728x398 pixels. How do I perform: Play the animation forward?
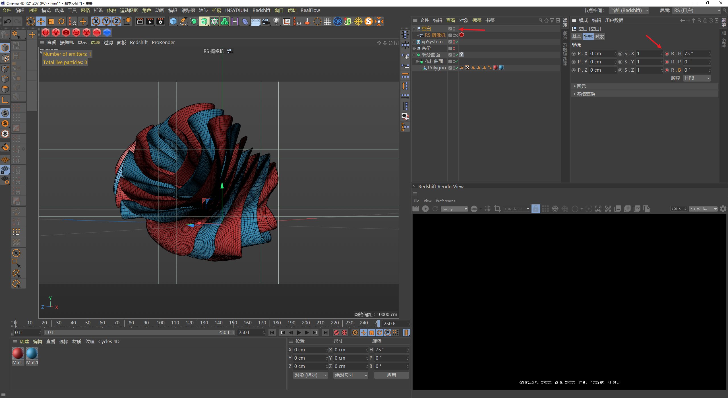click(299, 333)
